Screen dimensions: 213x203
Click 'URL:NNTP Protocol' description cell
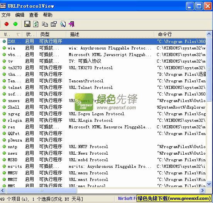[x=88, y=147]
